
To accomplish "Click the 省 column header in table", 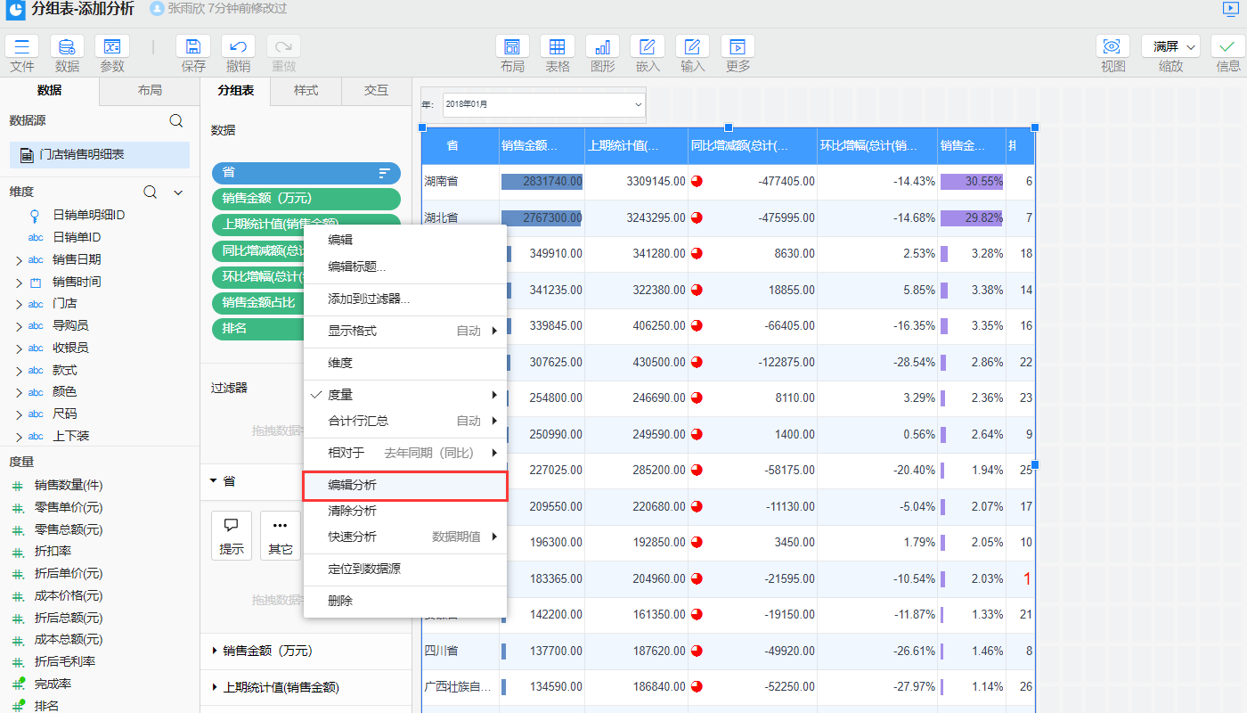I will pos(452,146).
